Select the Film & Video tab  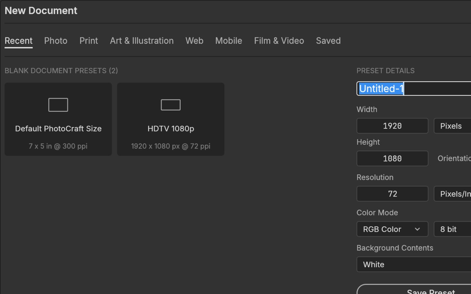click(x=279, y=41)
